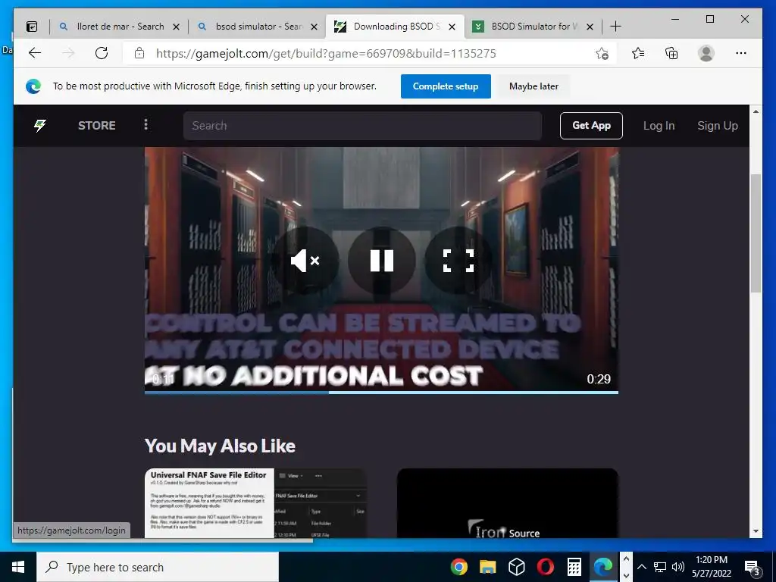776x582 pixels.
Task: Open the Edge tab actions menu icon
Action: [x=32, y=27]
